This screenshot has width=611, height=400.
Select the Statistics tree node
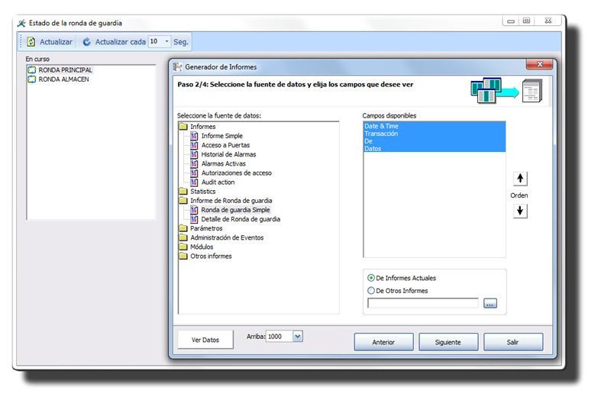[x=202, y=192]
